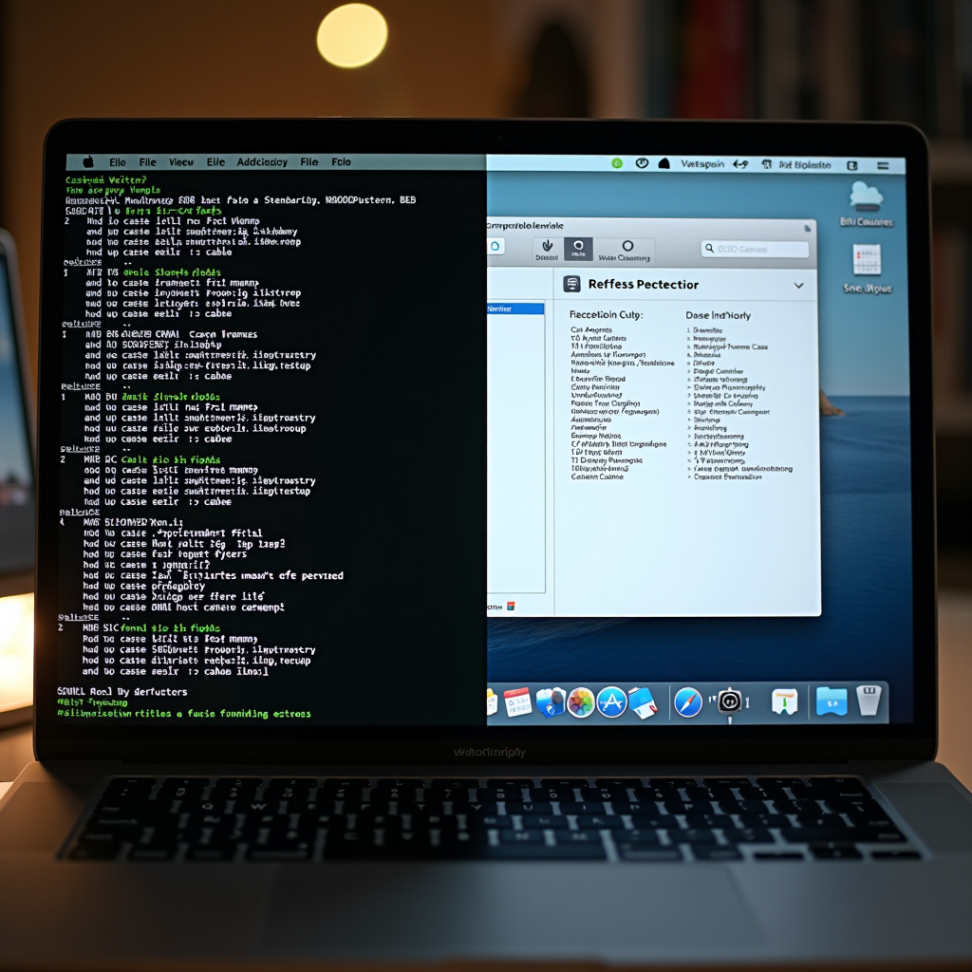Open the File menu

pyautogui.click(x=147, y=162)
